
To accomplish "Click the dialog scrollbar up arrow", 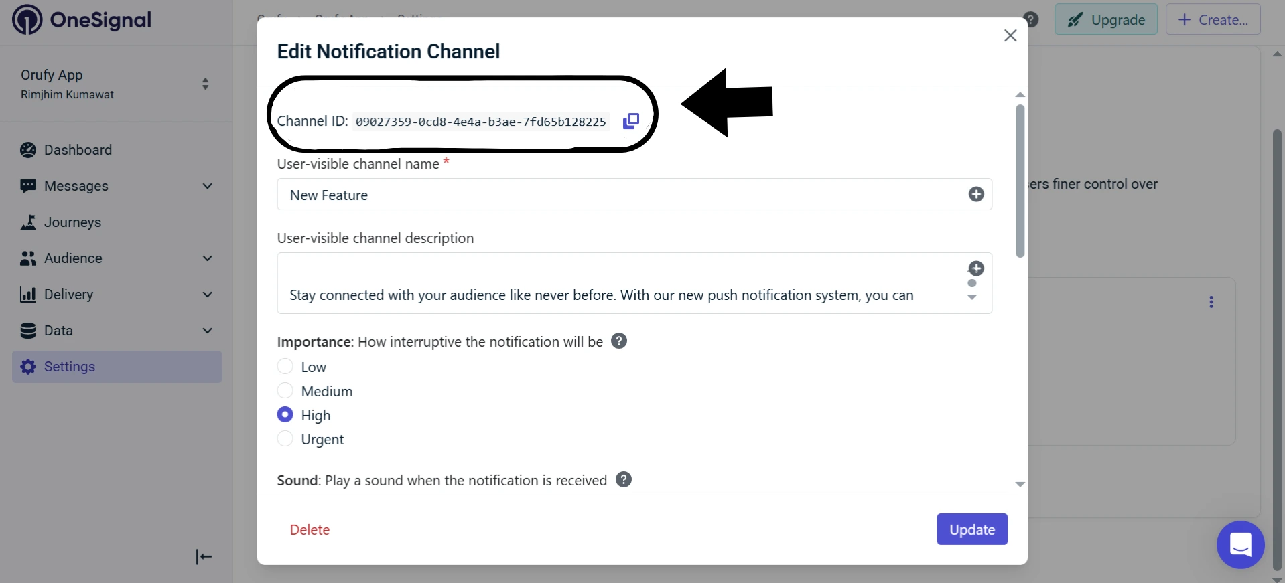I will pos(1020,95).
